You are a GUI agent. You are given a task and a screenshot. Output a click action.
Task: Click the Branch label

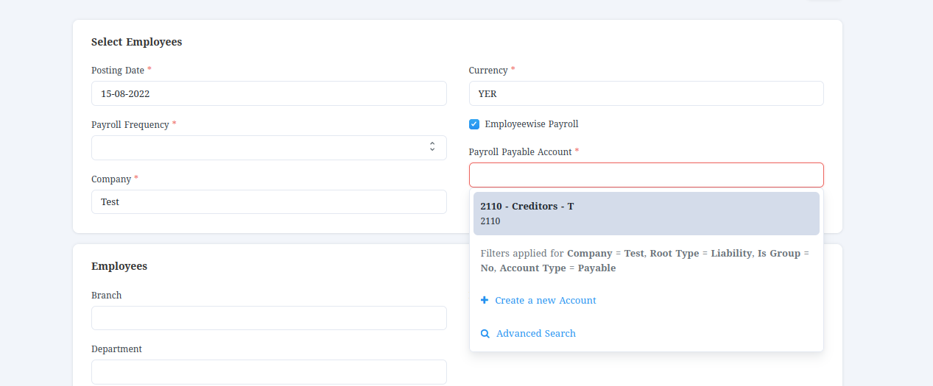[107, 296]
